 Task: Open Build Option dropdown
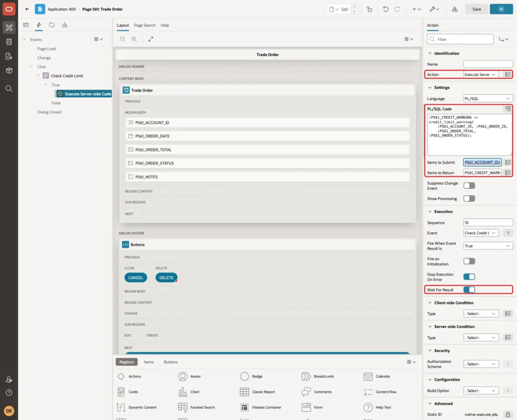(481, 391)
